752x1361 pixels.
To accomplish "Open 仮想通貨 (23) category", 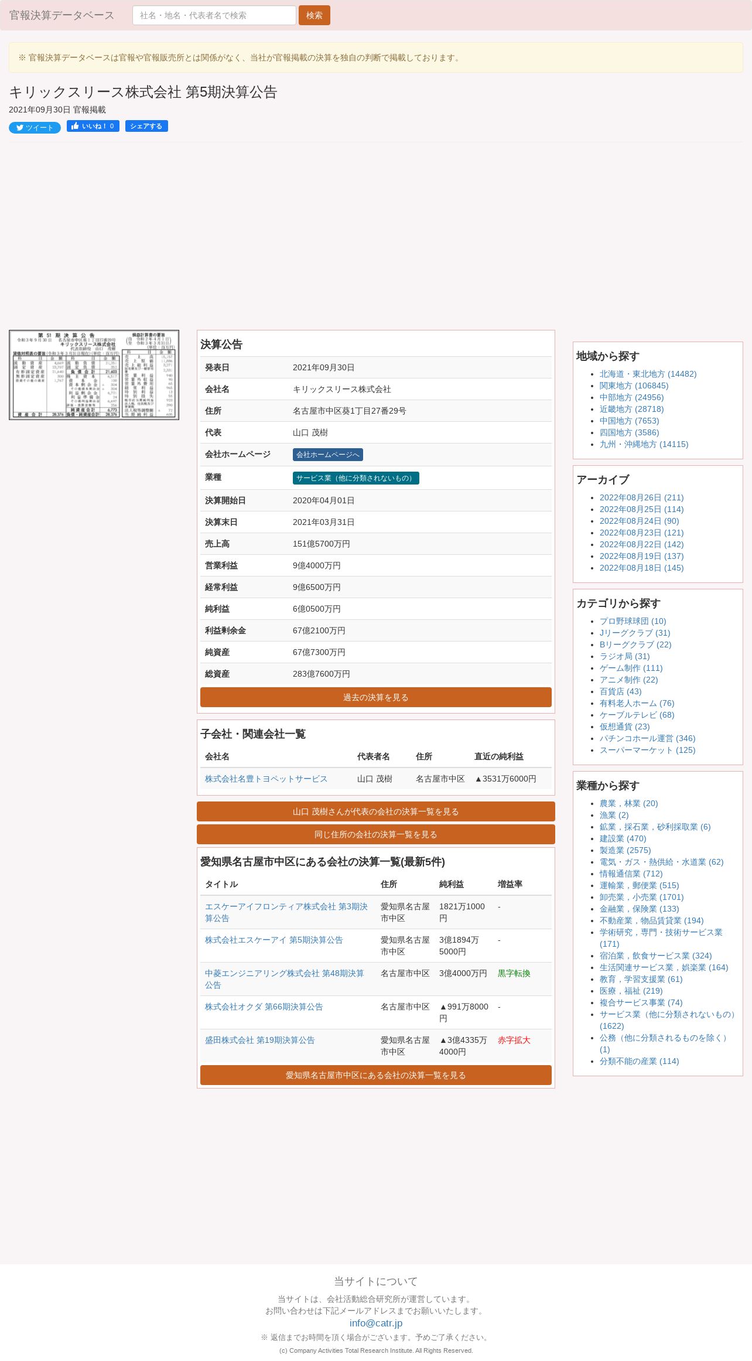I will click(x=625, y=726).
